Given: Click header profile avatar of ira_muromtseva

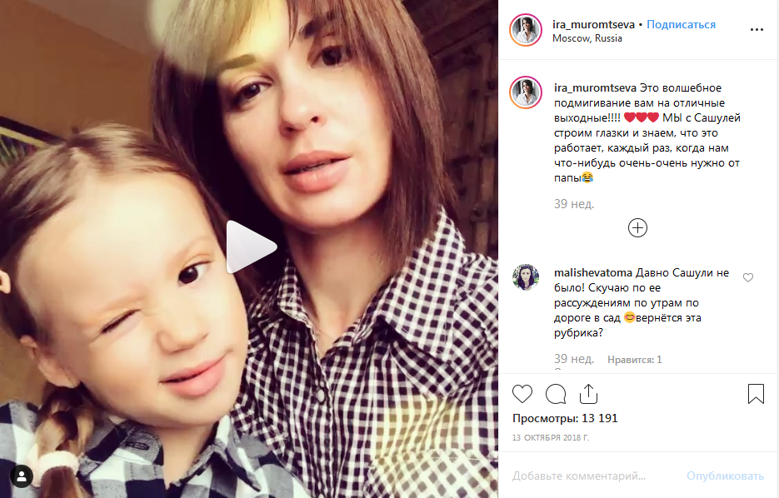Looking at the screenshot, I should tap(526, 30).
